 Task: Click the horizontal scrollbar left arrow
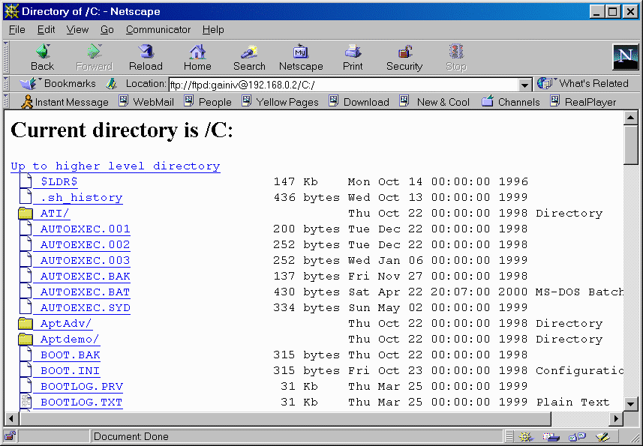pyautogui.click(x=11, y=419)
